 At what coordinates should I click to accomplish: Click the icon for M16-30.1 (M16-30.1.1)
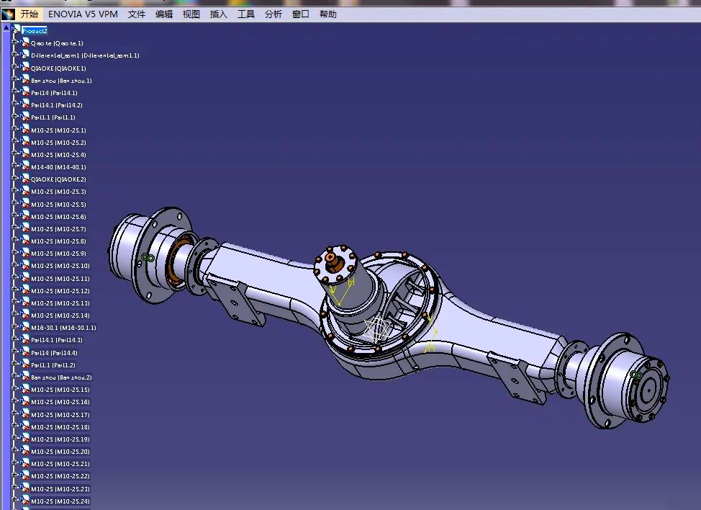click(25, 327)
